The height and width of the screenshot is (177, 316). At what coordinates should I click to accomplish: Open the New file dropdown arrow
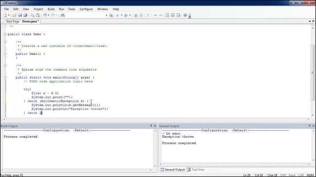click(9, 15)
